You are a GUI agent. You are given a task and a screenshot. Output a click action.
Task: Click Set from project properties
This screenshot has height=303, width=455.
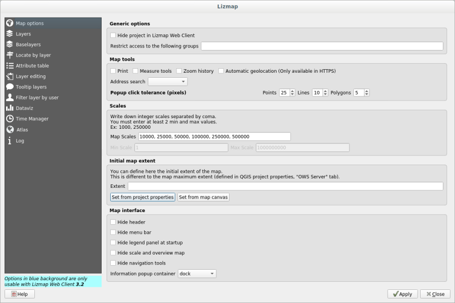click(142, 197)
